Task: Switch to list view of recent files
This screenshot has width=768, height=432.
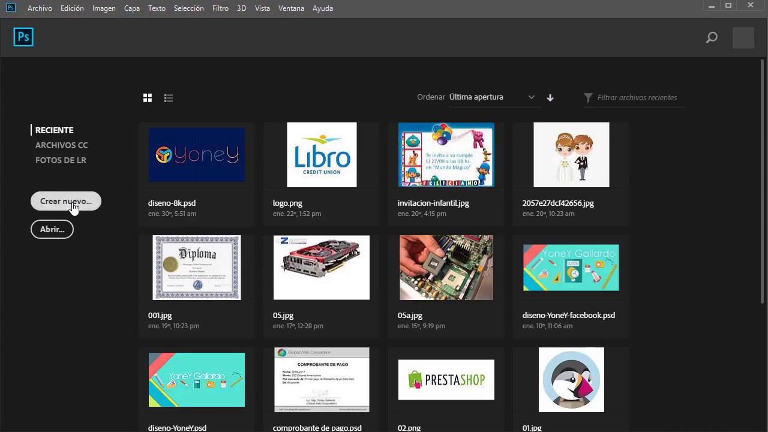Action: (169, 98)
